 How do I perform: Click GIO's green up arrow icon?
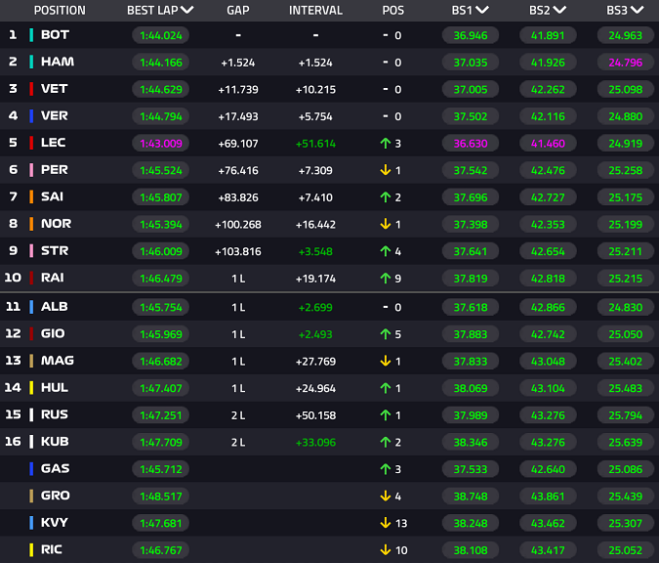pos(386,333)
